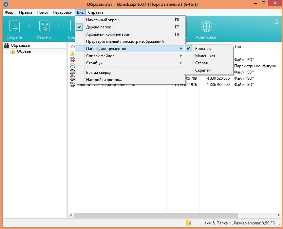
Task: Toggle the Дерево папок checked option
Action: pyautogui.click(x=130, y=27)
